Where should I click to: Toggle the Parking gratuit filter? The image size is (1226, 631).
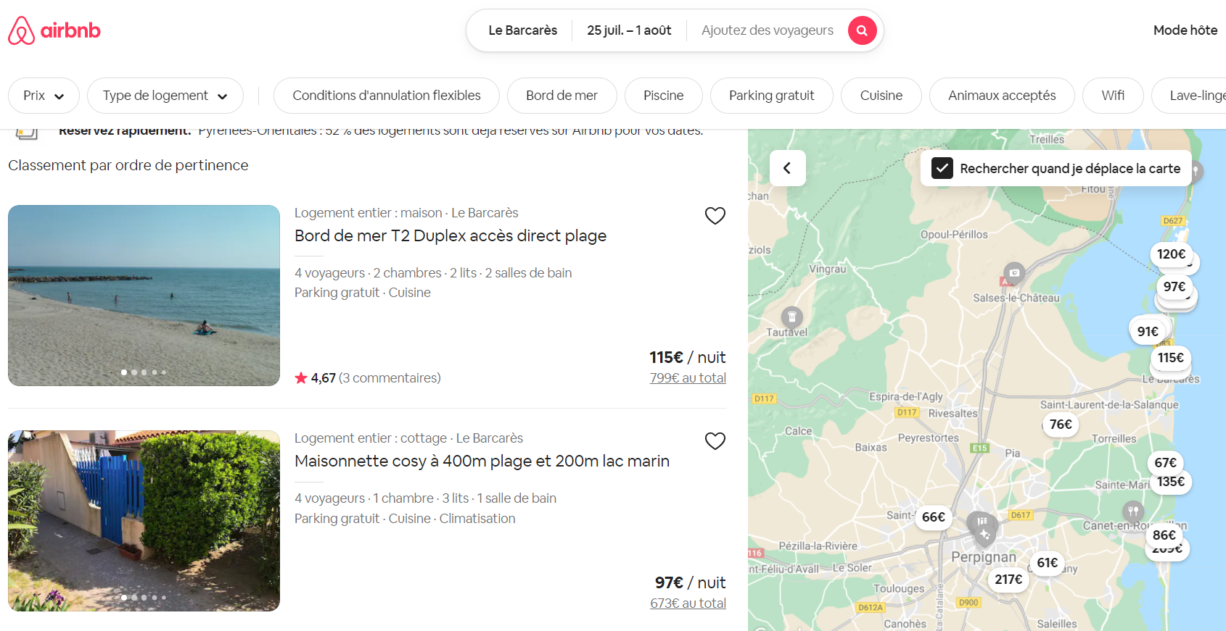click(x=771, y=96)
